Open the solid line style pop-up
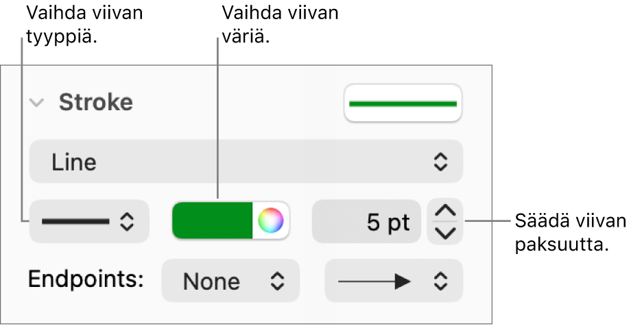This screenshot has width=631, height=326. click(x=89, y=221)
